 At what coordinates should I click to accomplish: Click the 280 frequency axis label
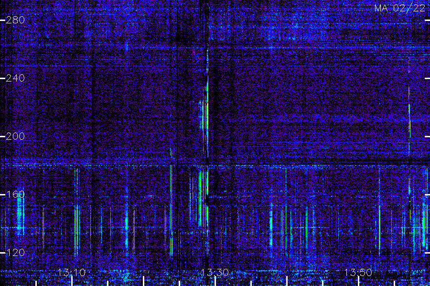click(15, 20)
